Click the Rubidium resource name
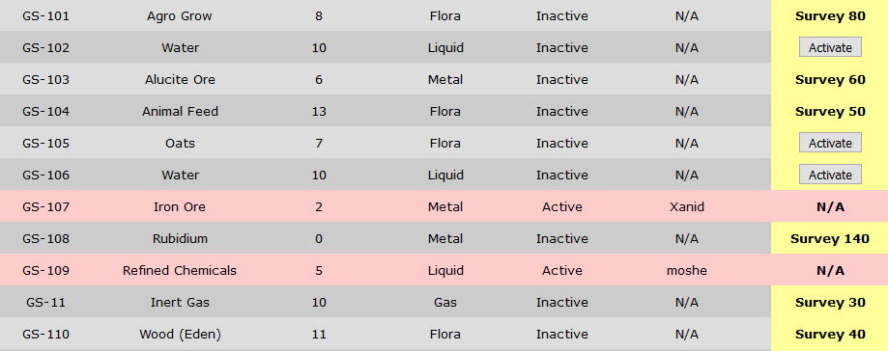Image resolution: width=888 pixels, height=351 pixels. tap(180, 238)
